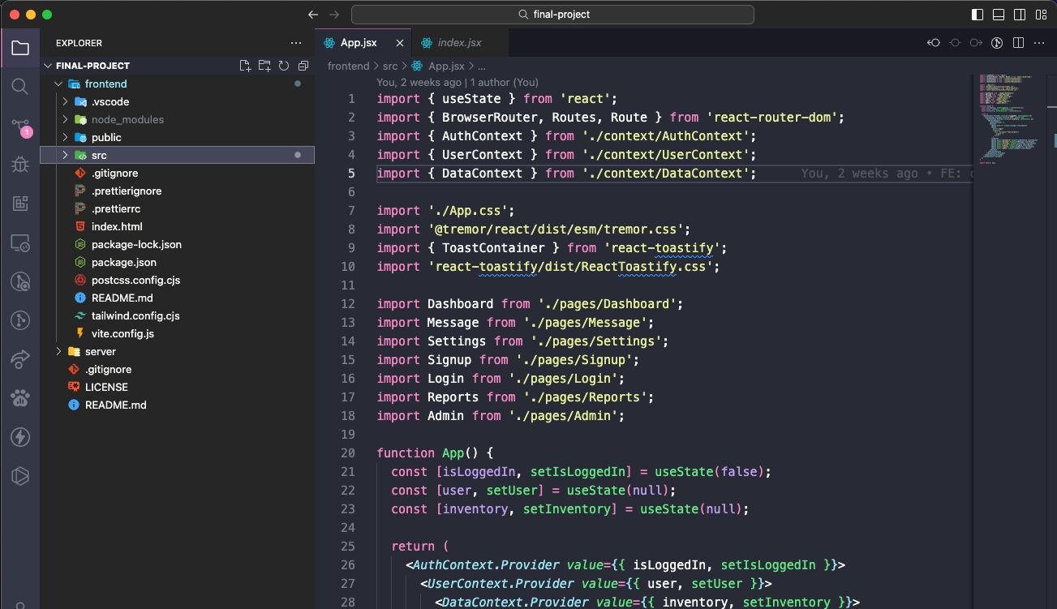Image resolution: width=1057 pixels, height=609 pixels.
Task: Open tailwind.config.cjs from Explorer
Action: click(x=134, y=315)
